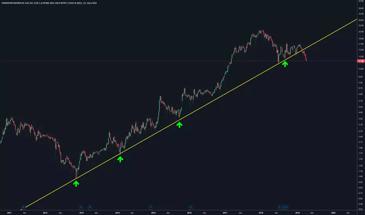Image resolution: width=365 pixels, height=215 pixels.
Task: Click the dividend marker just after 2016
Action: [x=190, y=207]
